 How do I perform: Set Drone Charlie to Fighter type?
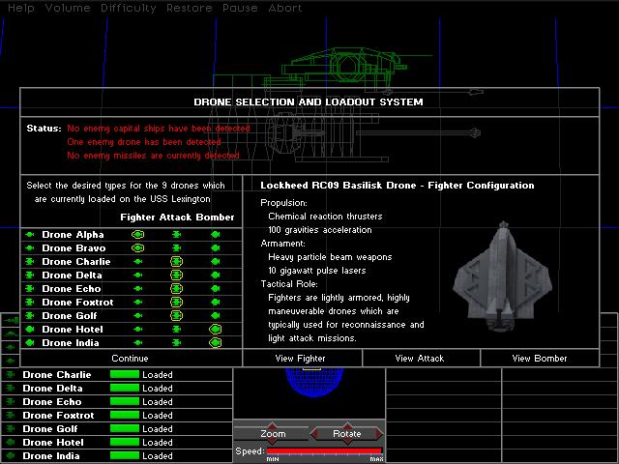[x=137, y=261]
